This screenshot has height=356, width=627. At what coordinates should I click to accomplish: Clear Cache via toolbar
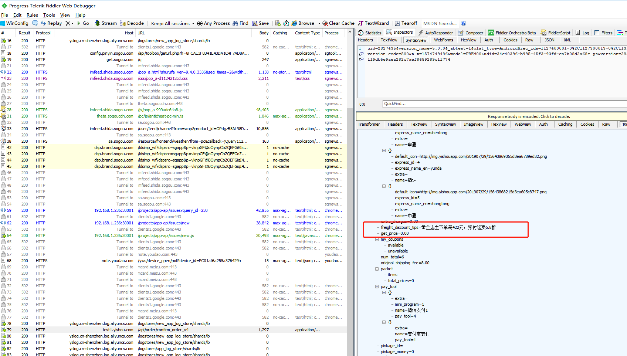338,23
